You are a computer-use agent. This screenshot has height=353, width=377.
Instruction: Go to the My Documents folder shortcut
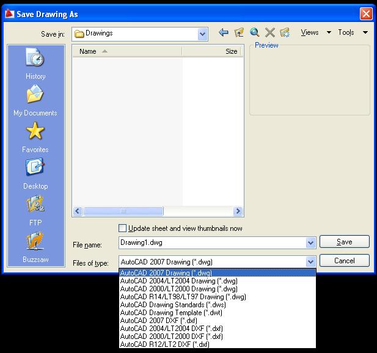pos(35,100)
